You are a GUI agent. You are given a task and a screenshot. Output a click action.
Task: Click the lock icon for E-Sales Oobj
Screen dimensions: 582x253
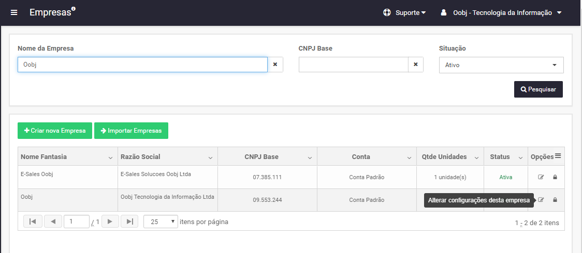click(555, 177)
